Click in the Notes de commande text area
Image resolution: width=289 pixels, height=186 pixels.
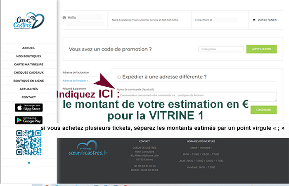[197, 96]
